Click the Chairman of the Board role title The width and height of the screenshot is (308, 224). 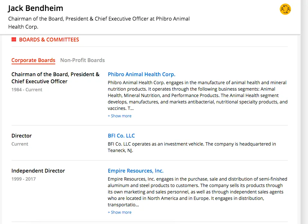pyautogui.click(x=55, y=78)
